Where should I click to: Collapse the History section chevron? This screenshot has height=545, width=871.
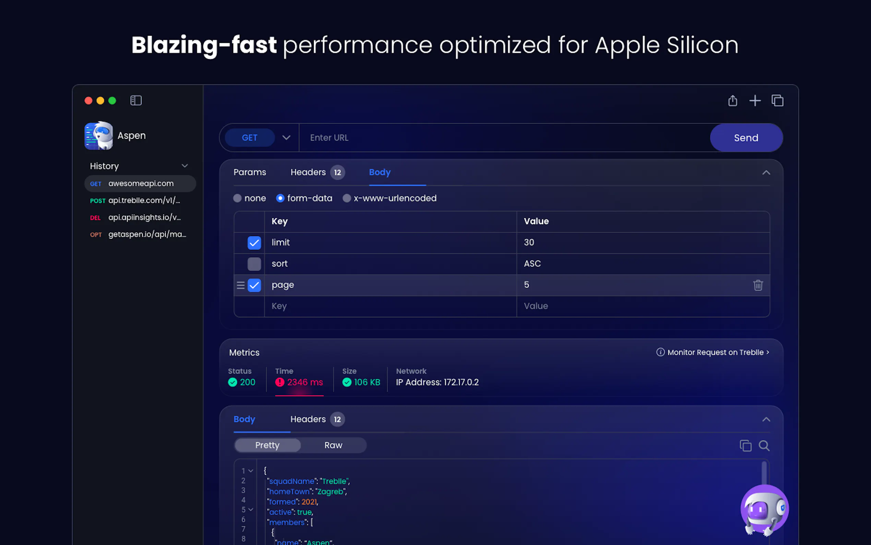185,166
